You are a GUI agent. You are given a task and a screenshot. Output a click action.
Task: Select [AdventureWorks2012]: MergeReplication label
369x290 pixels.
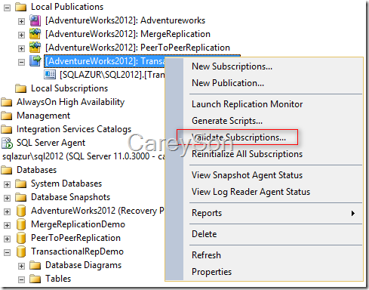point(128,34)
